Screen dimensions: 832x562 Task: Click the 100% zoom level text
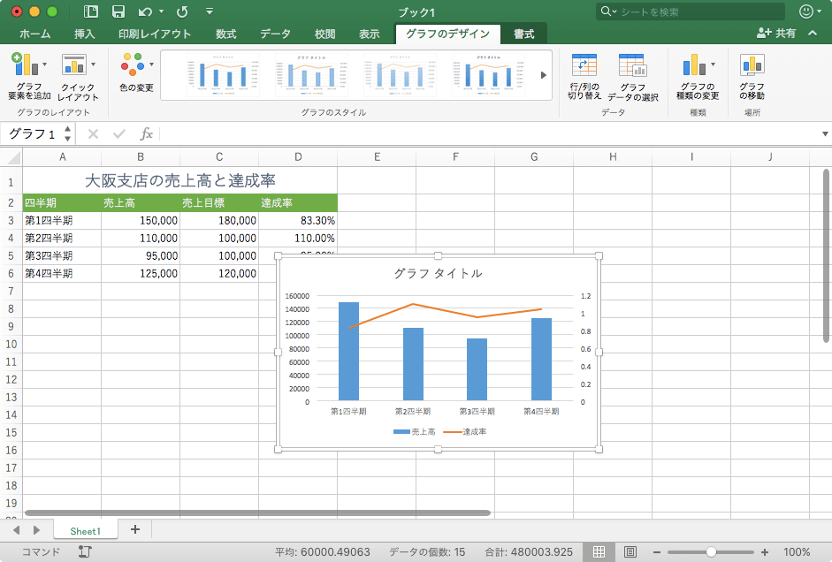click(797, 552)
